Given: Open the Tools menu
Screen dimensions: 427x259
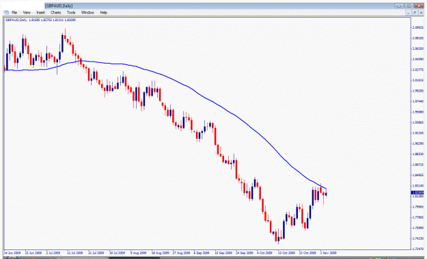Looking at the screenshot, I should click(x=71, y=12).
